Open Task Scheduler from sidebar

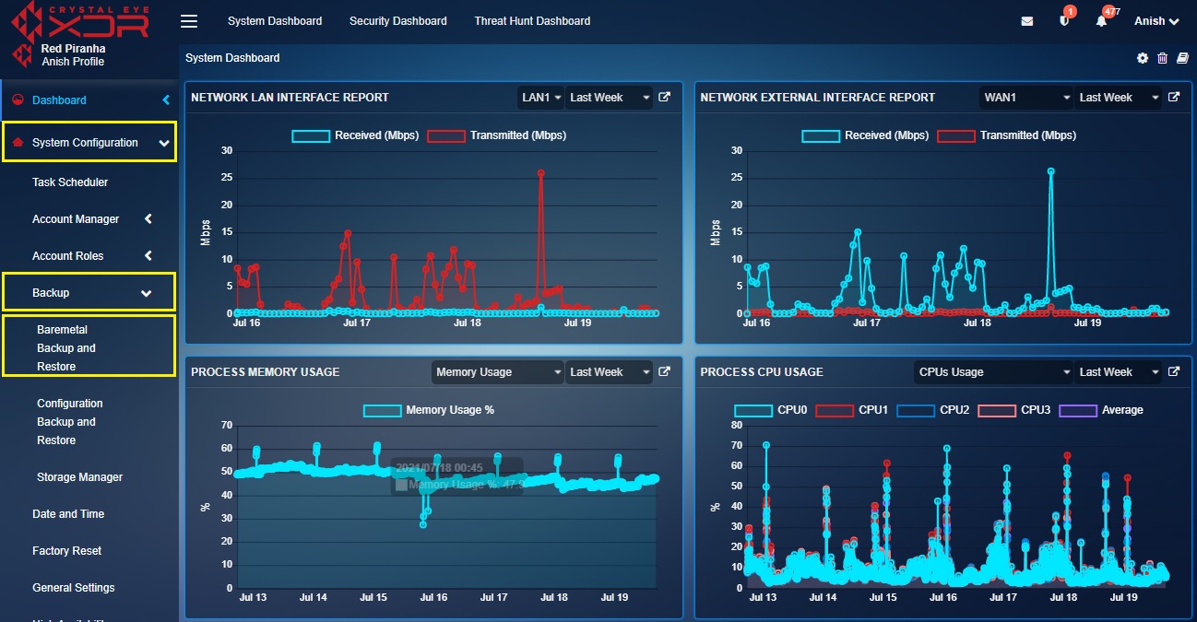70,182
